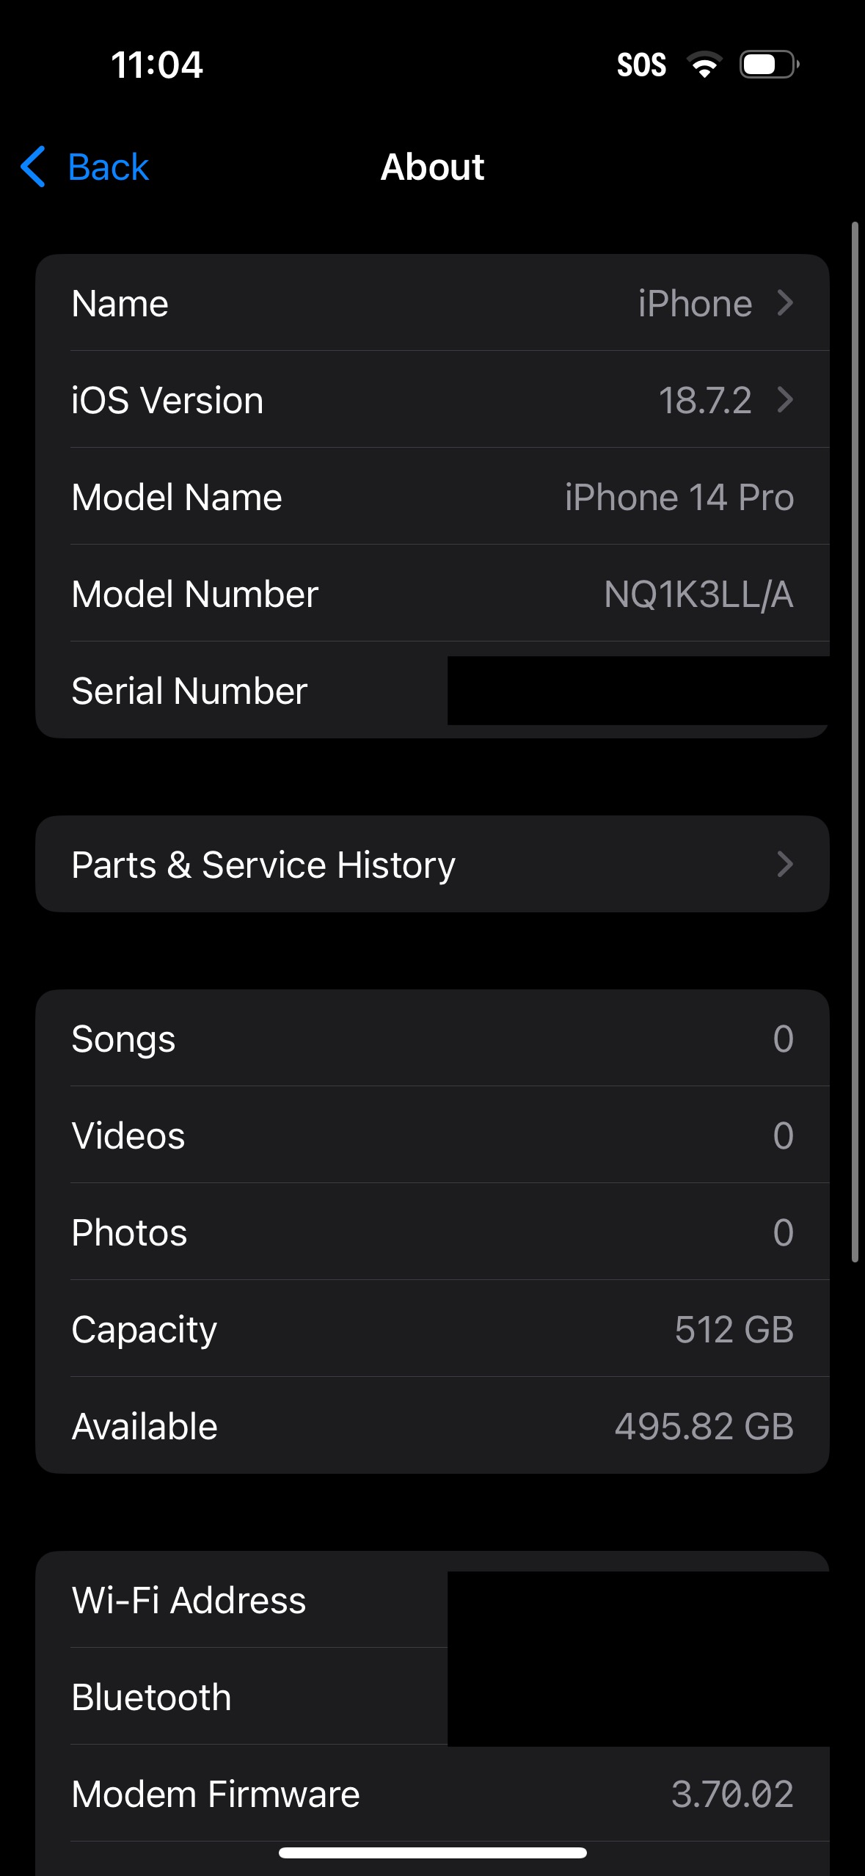Select the Model Number NQ1K3LL/A value

[x=698, y=594]
